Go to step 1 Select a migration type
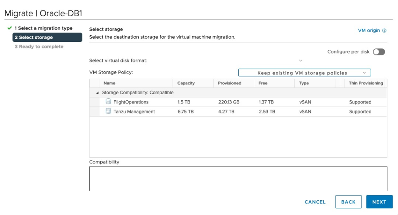Image resolution: width=398 pixels, height=215 pixels. pos(43,28)
